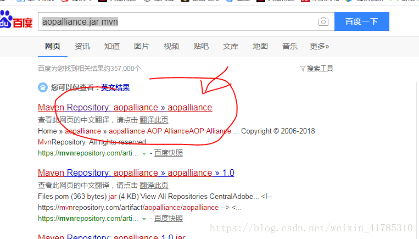The height and width of the screenshot is (239, 419).
Task: Click snippet text "Files pom (363 bytes) jar (4 KB)"
Action: 88,197
